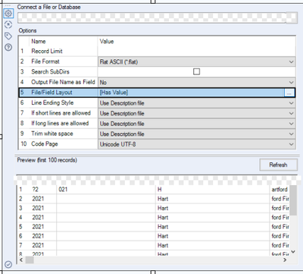This screenshot has width=303, height=274.
Task: Click preview row 1 cell '?2'
Action: [44, 190]
